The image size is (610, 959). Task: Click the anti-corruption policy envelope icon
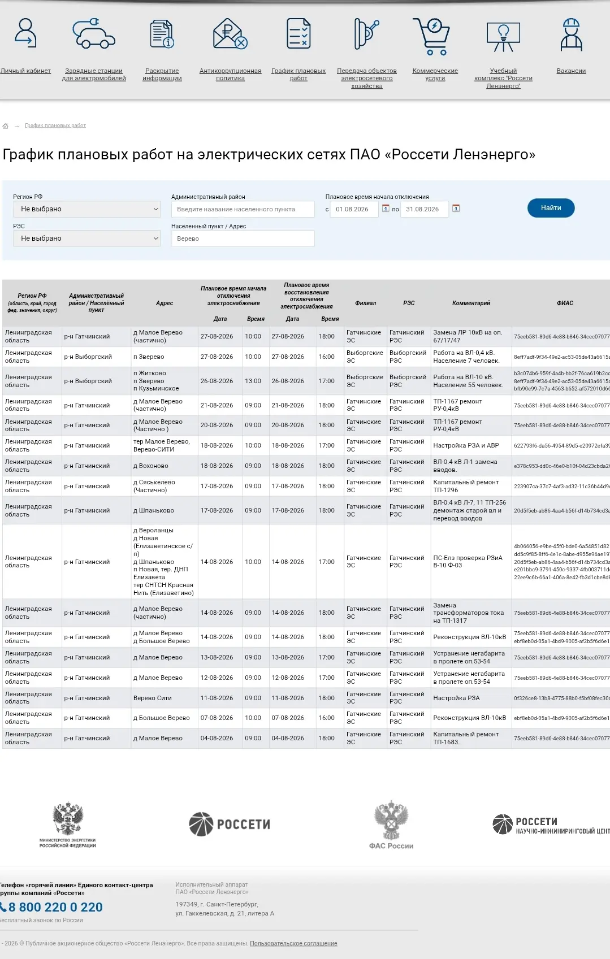[230, 33]
